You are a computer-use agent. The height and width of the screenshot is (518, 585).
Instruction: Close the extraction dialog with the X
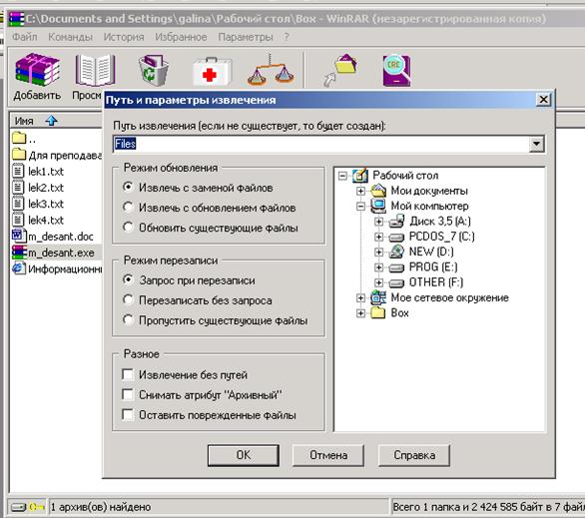pos(544,100)
